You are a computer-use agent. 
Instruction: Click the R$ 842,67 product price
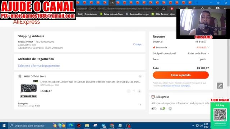(x=46, y=91)
